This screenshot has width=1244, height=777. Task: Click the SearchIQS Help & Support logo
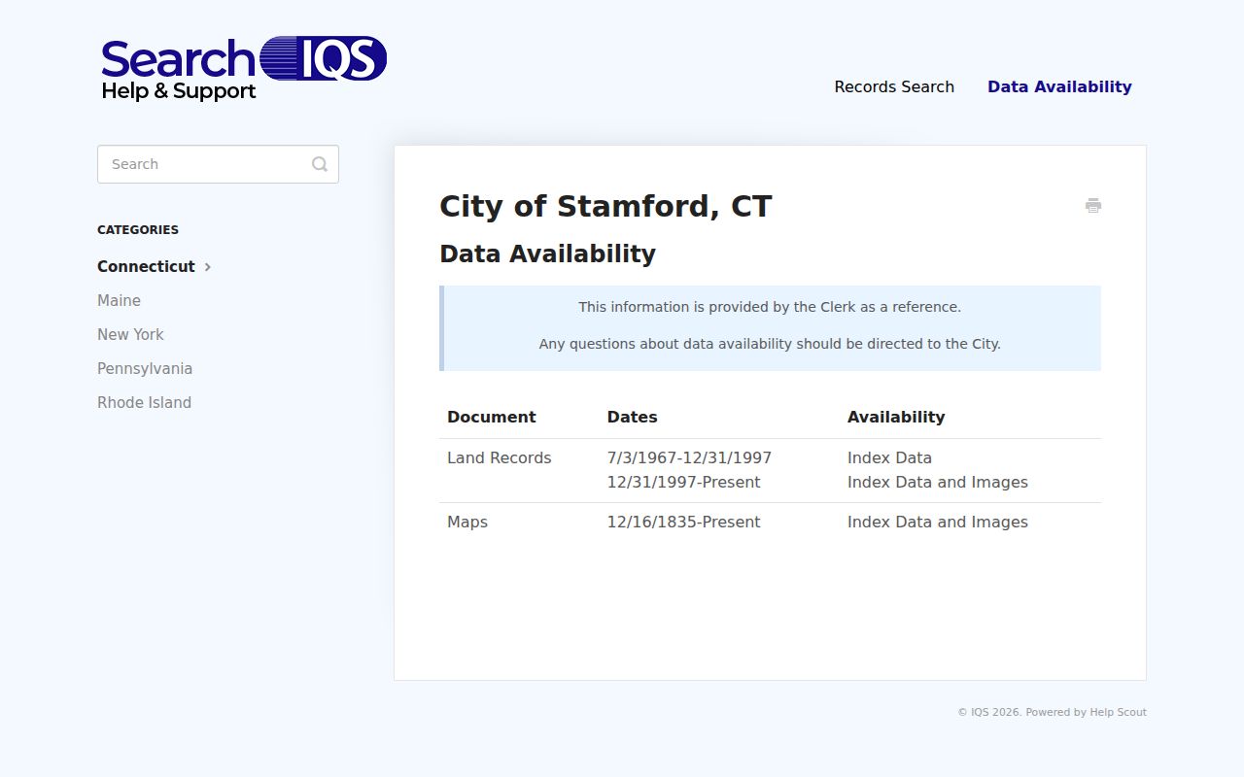244,69
